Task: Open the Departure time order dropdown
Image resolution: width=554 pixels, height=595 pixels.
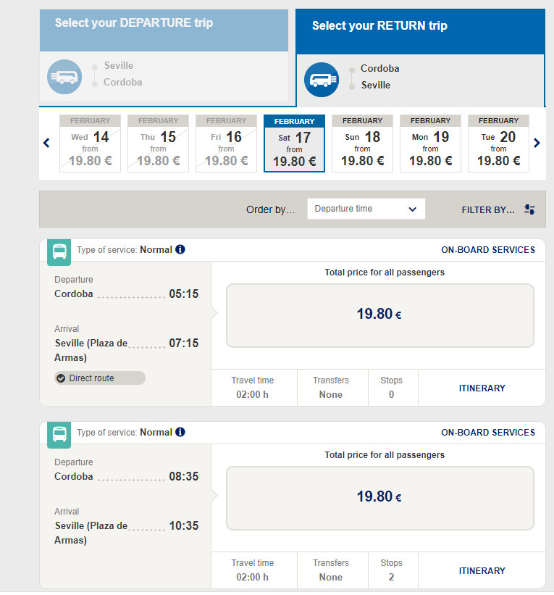Action: (x=366, y=209)
